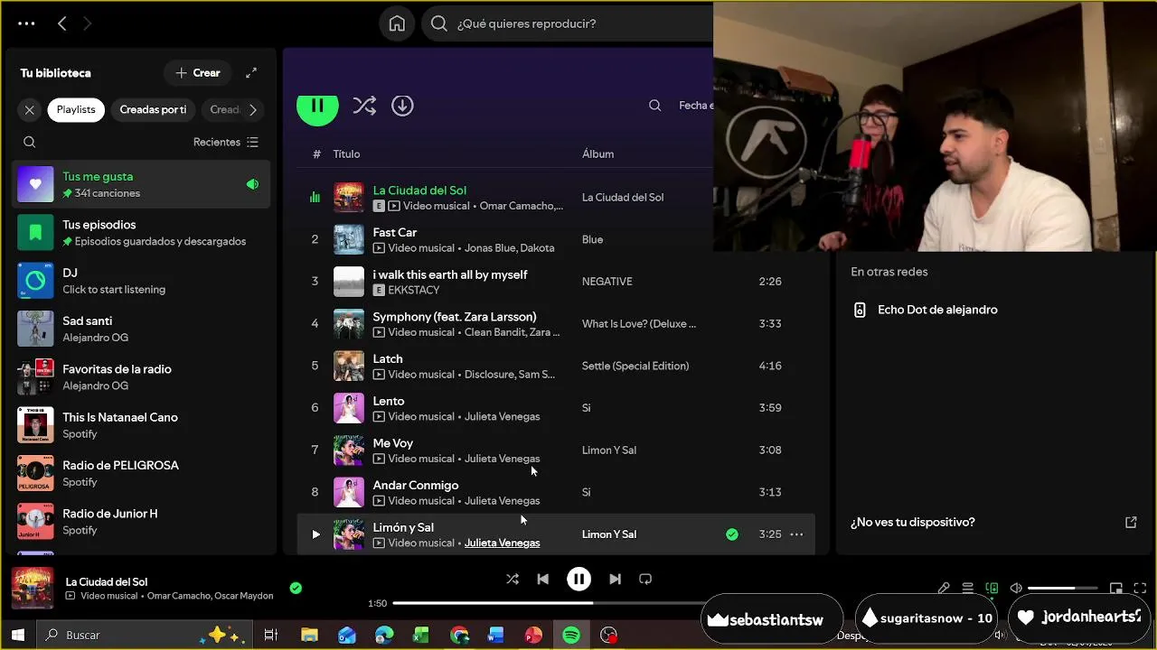
Task: Toggle the saved check for now-playing song
Action: [295, 588]
